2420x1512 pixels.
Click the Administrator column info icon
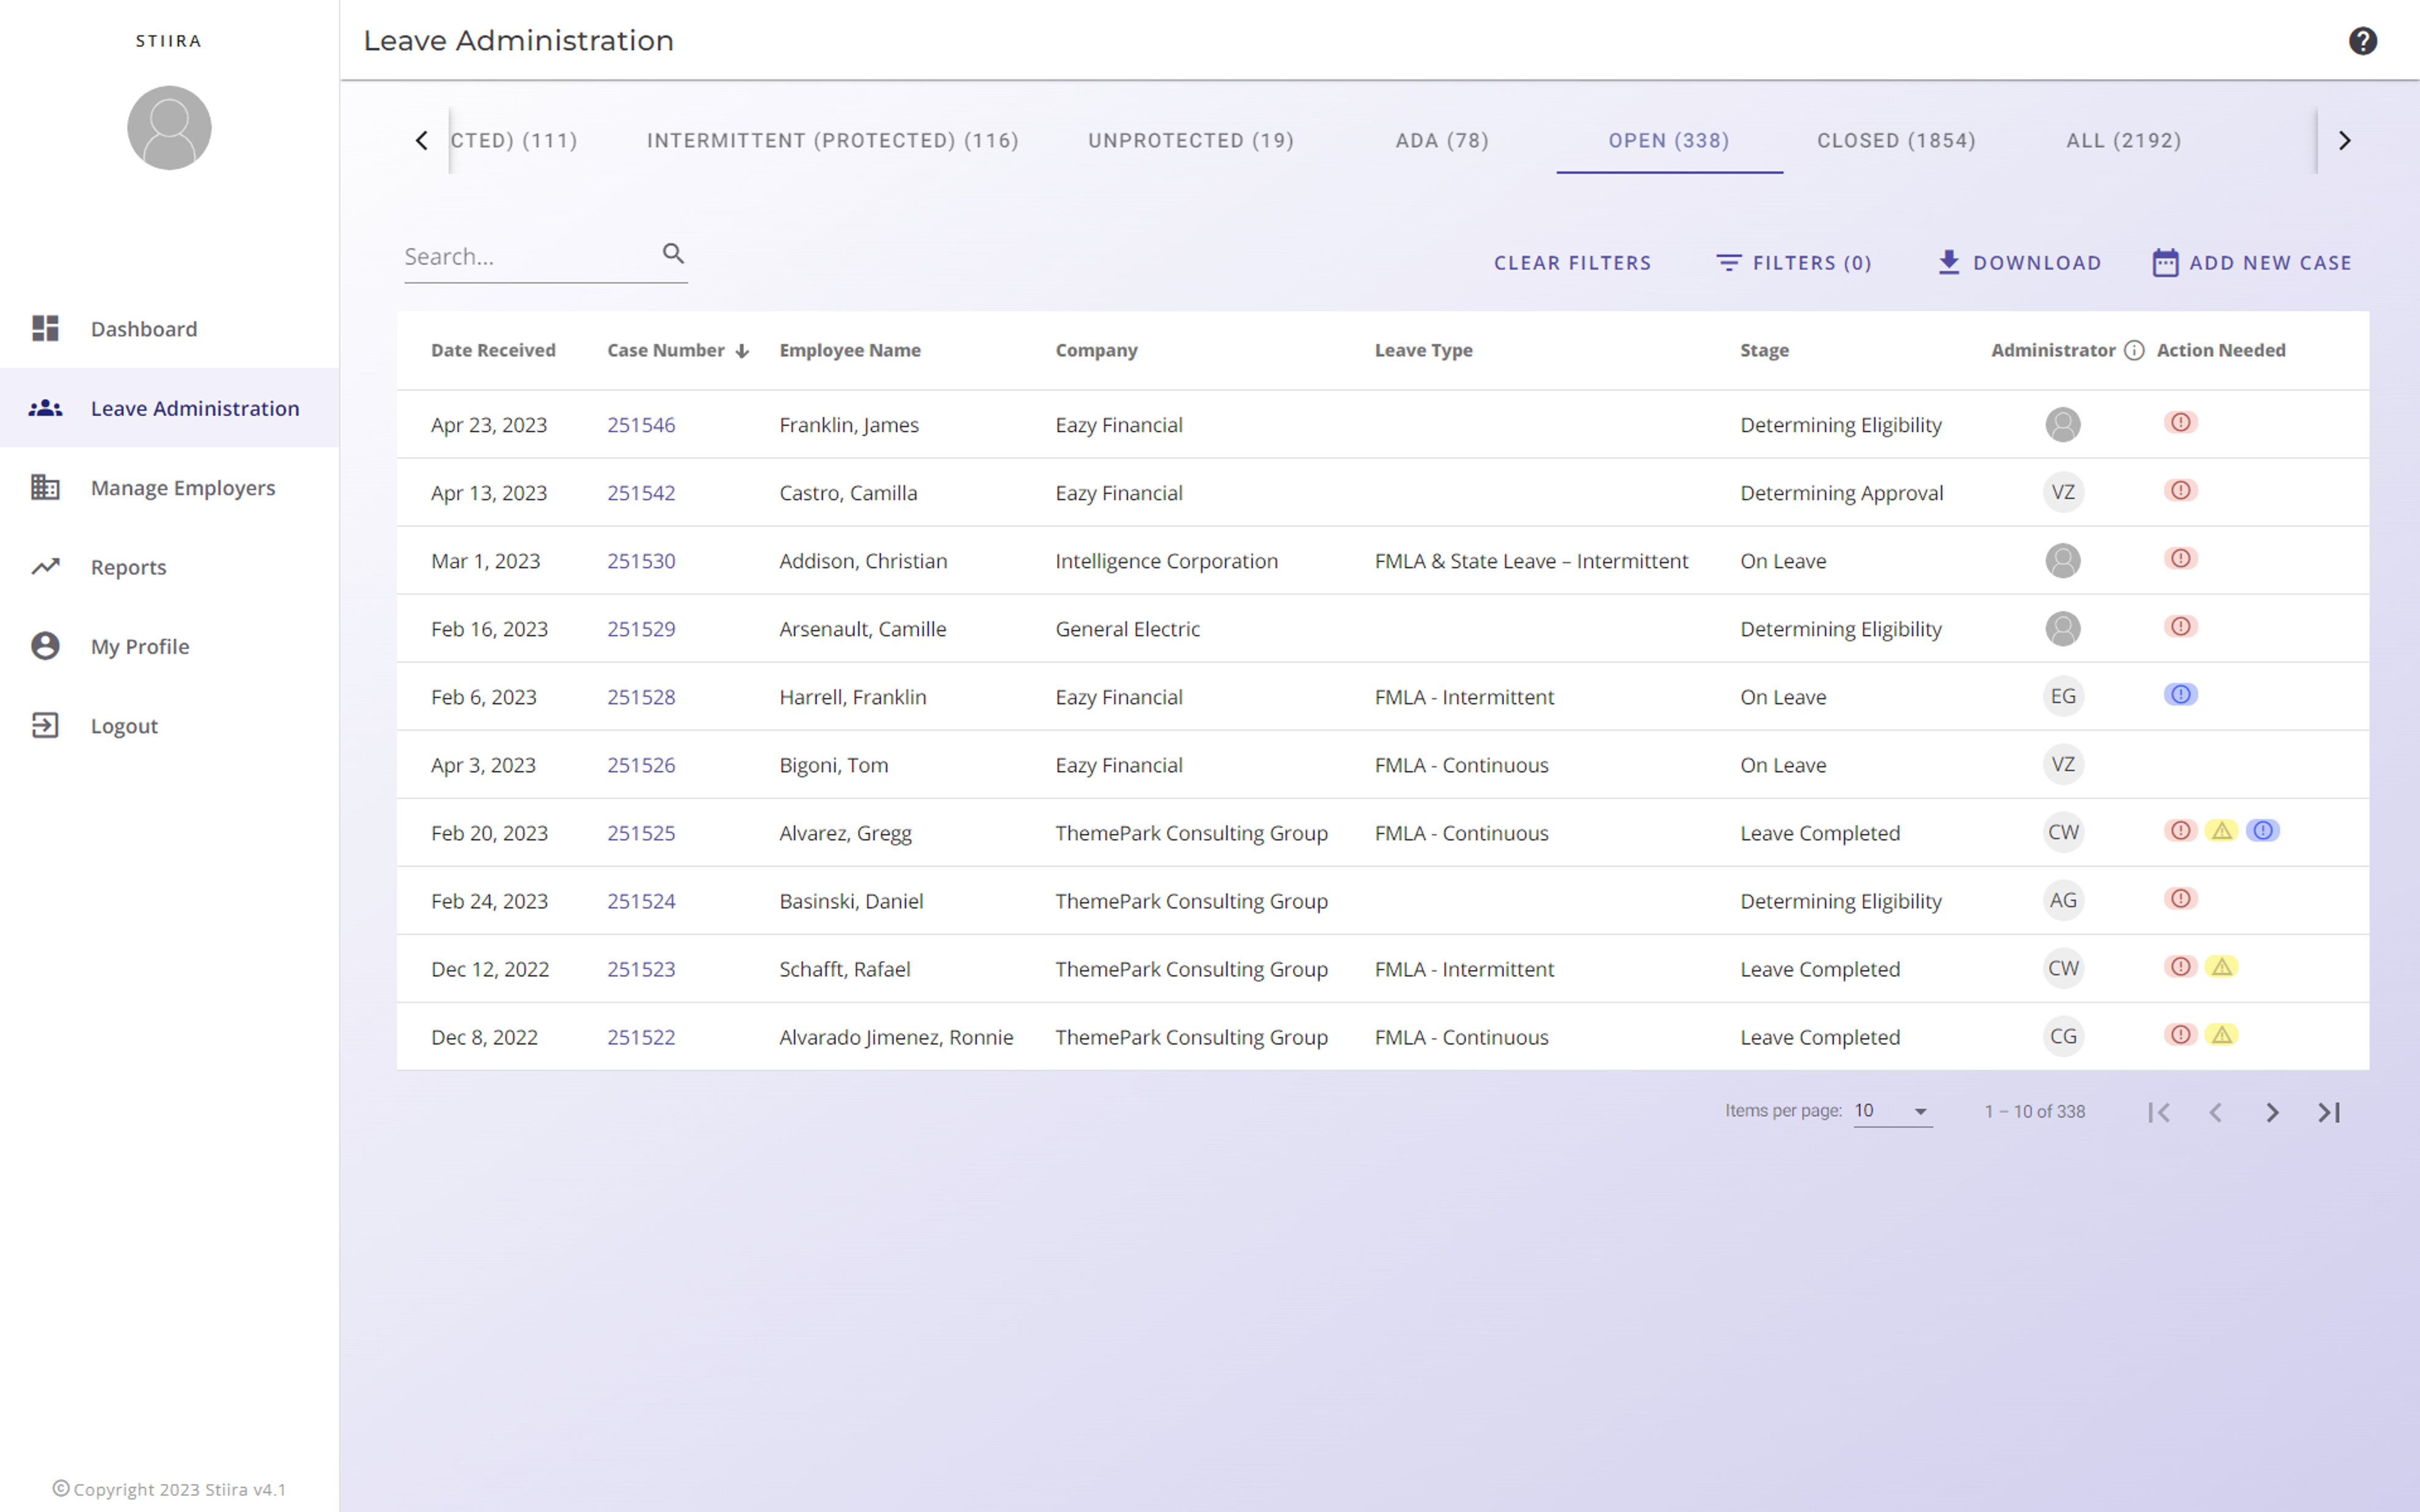(2135, 350)
